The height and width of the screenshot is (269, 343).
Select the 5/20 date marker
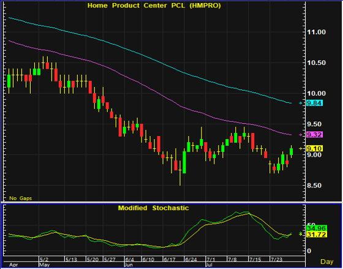[92, 260]
